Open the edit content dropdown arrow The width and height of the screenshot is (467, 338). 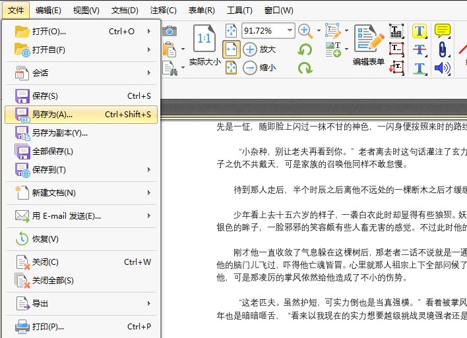tap(347, 31)
